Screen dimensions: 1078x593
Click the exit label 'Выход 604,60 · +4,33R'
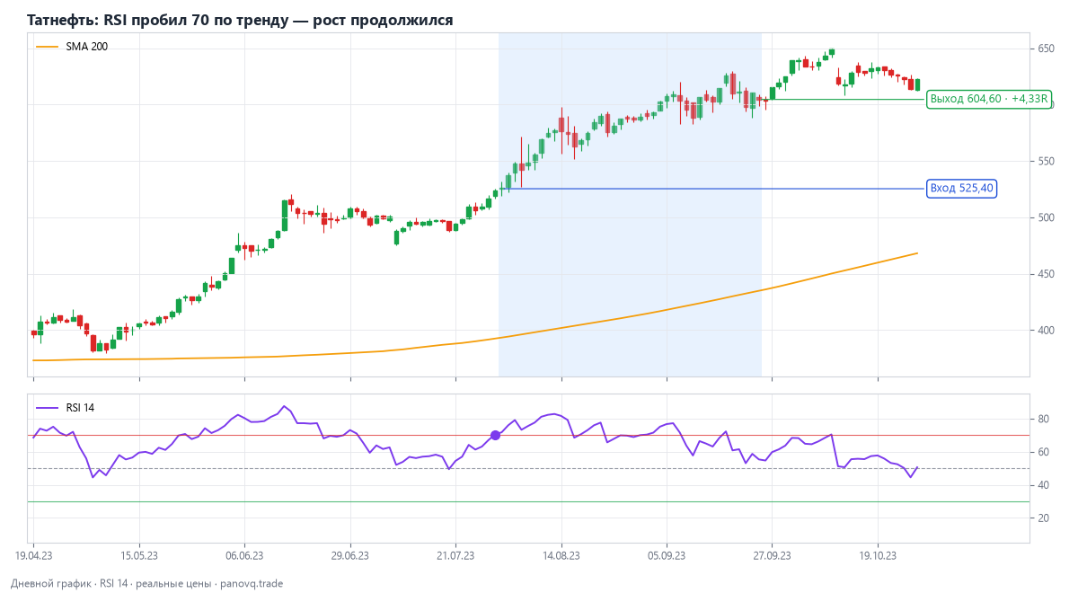[x=989, y=99]
